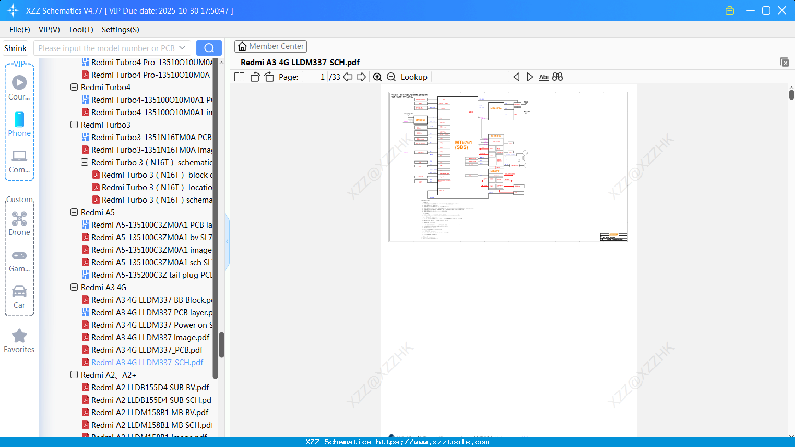Select the Redmi A3 4G LLDM337_SCH.pdf tab
Image resolution: width=795 pixels, height=447 pixels.
point(300,63)
